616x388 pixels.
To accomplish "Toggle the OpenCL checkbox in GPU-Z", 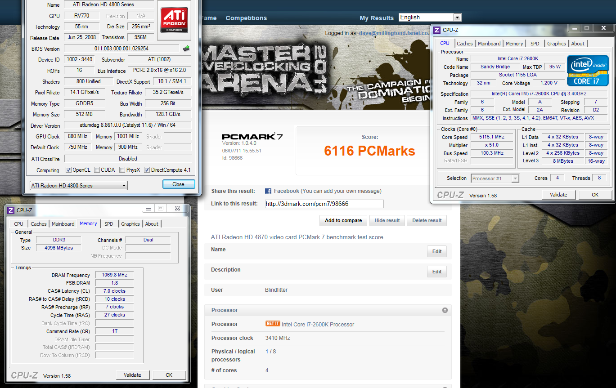I will pos(68,170).
